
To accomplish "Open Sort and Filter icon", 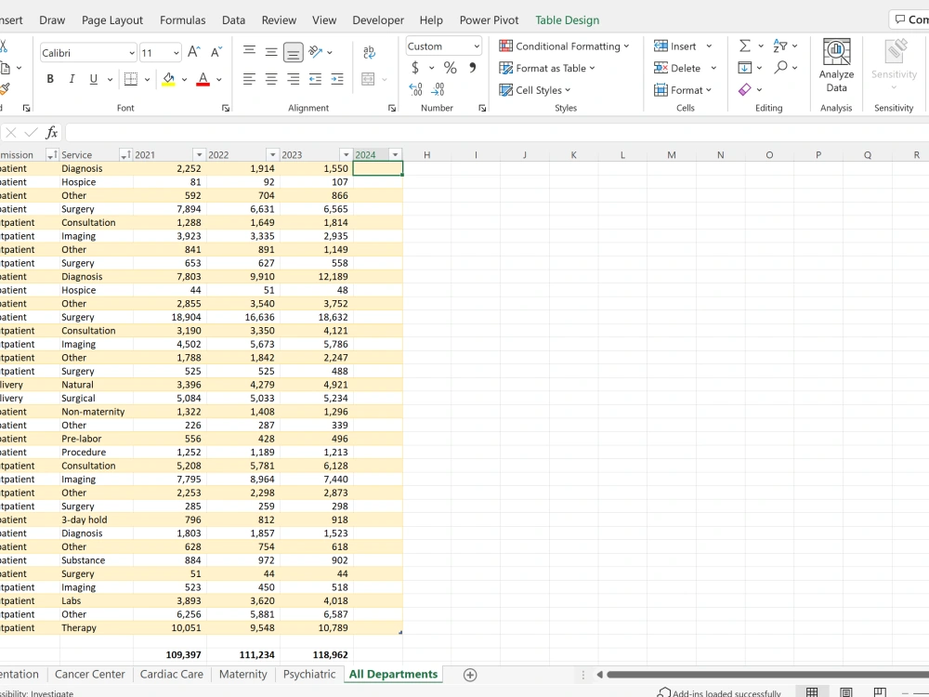I will 780,46.
